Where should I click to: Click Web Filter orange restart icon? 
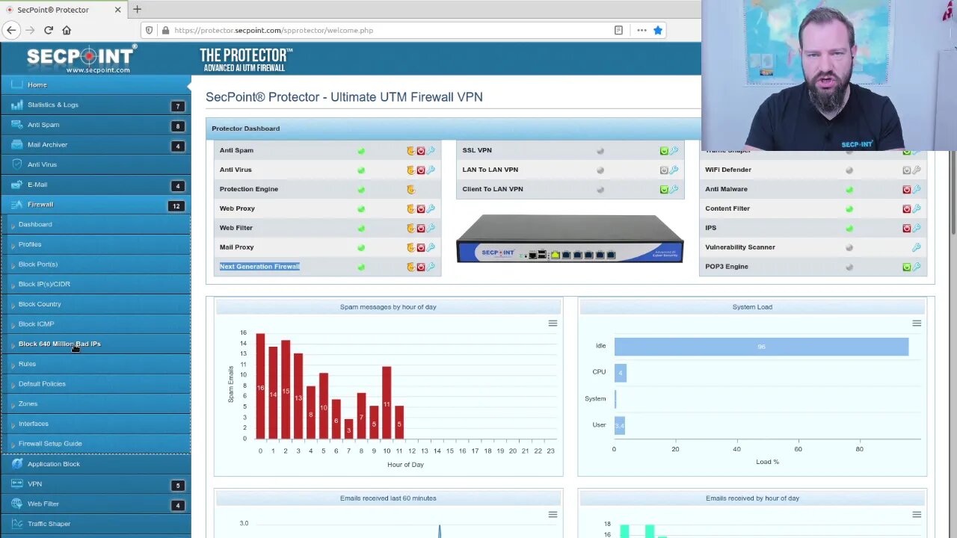(410, 228)
